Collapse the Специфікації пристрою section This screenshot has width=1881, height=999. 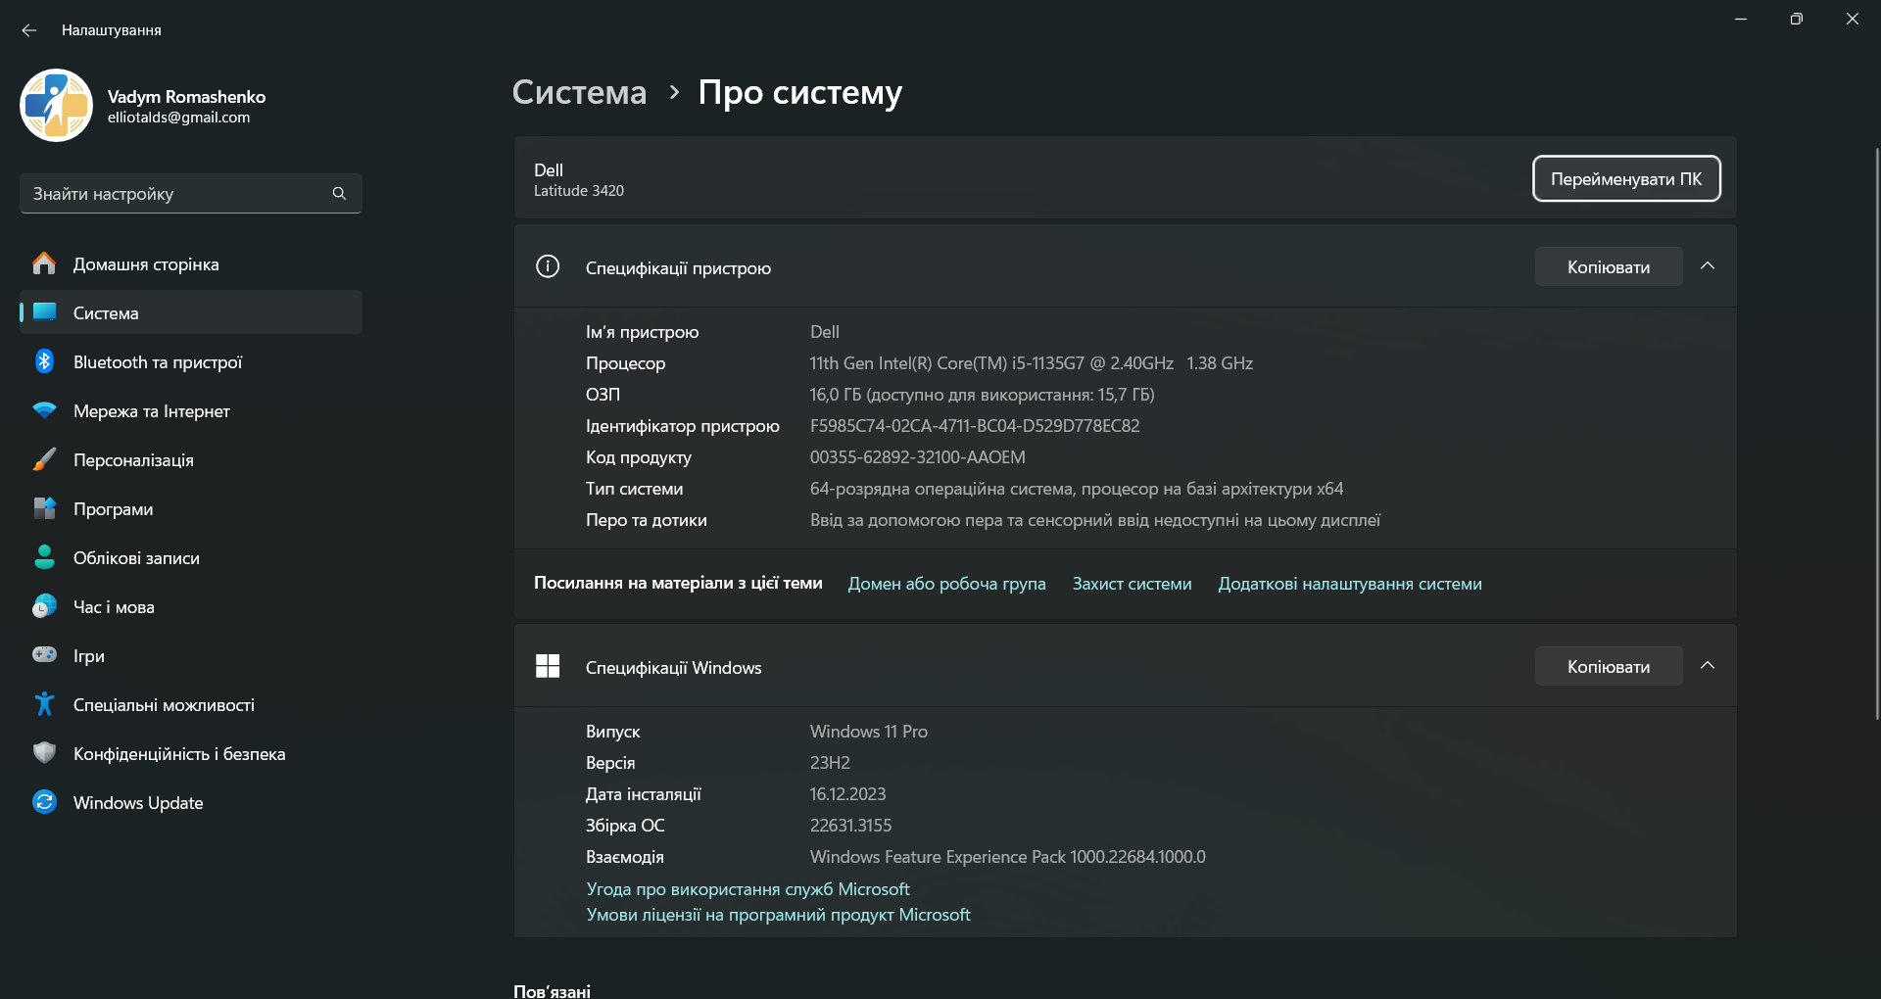(1708, 266)
